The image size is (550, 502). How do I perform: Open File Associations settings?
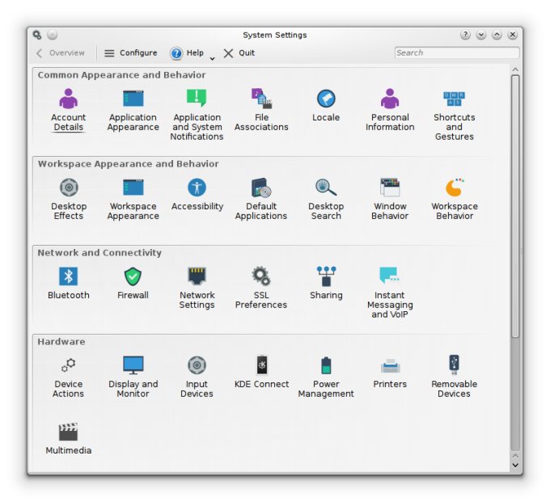point(261,99)
